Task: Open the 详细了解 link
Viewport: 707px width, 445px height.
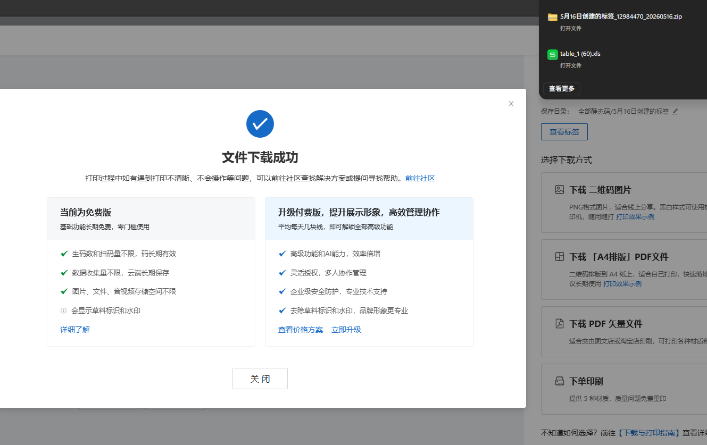Action: 75,330
